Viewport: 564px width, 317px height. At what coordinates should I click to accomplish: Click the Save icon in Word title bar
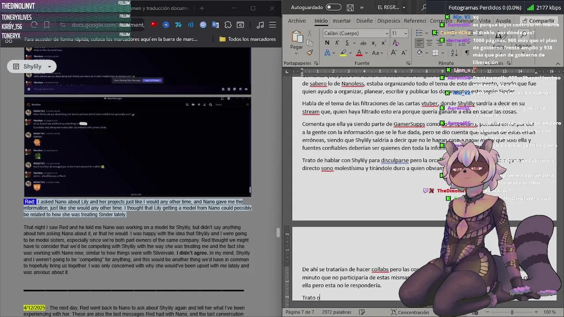(350, 7)
